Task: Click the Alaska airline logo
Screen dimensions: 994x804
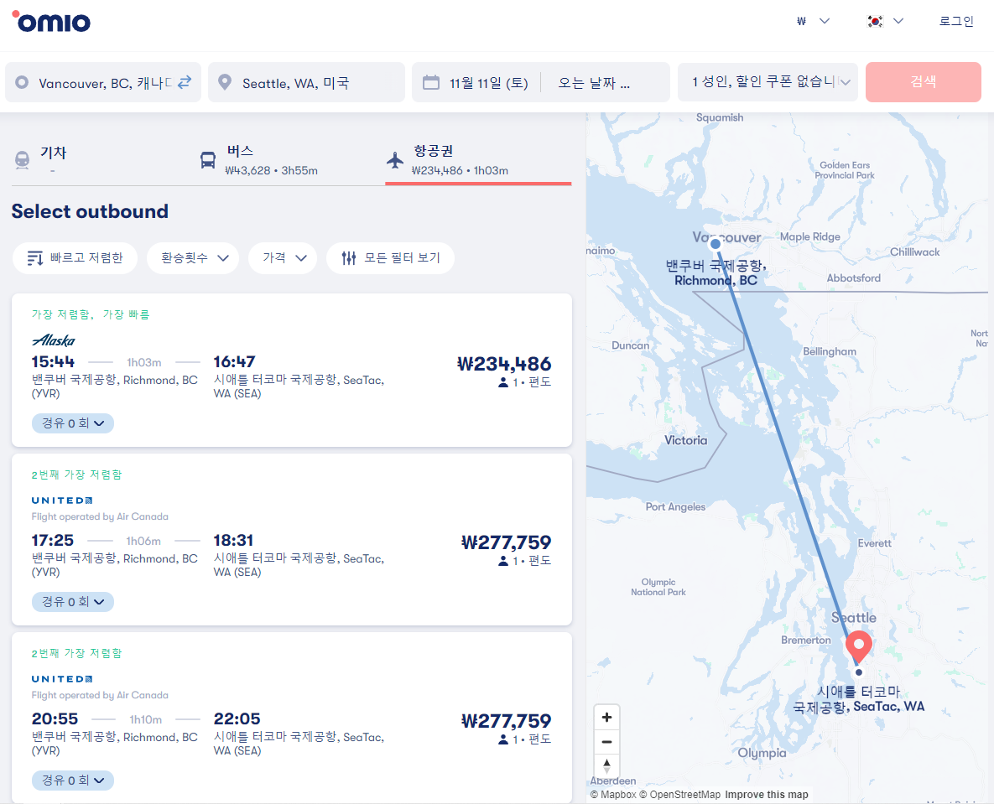Action: 53,340
